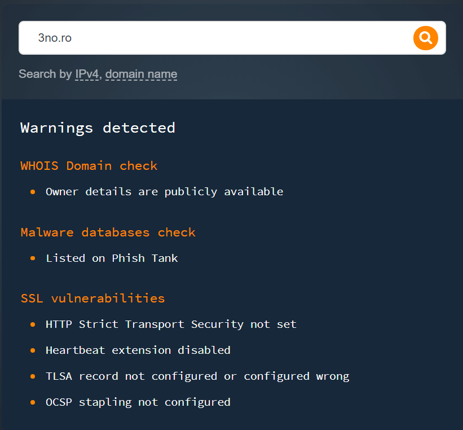This screenshot has width=463, height=430.
Task: Click bullet next to Phish Tank listing
Action: [x=33, y=258]
